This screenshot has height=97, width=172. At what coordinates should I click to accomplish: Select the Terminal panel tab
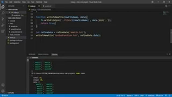55,54
